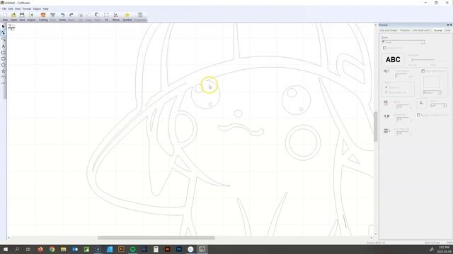Switch to the Line Style tab

pos(422,30)
